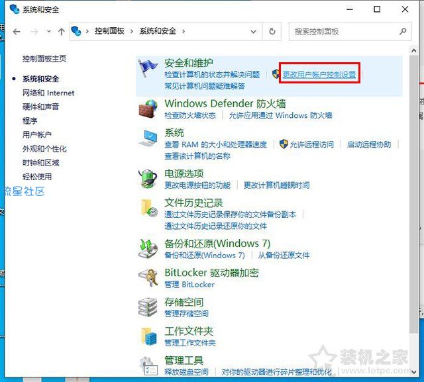Click the vertical scrollbar down arrow
The image size is (424, 382).
tap(413, 372)
